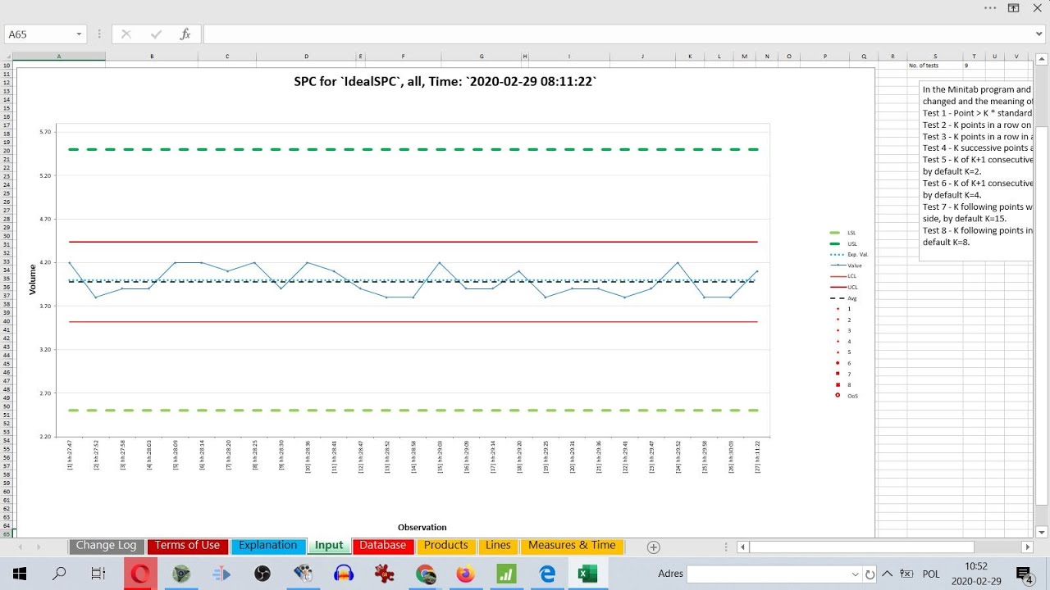Go to the Products sheet tab
This screenshot has width=1050, height=590.
(x=446, y=546)
